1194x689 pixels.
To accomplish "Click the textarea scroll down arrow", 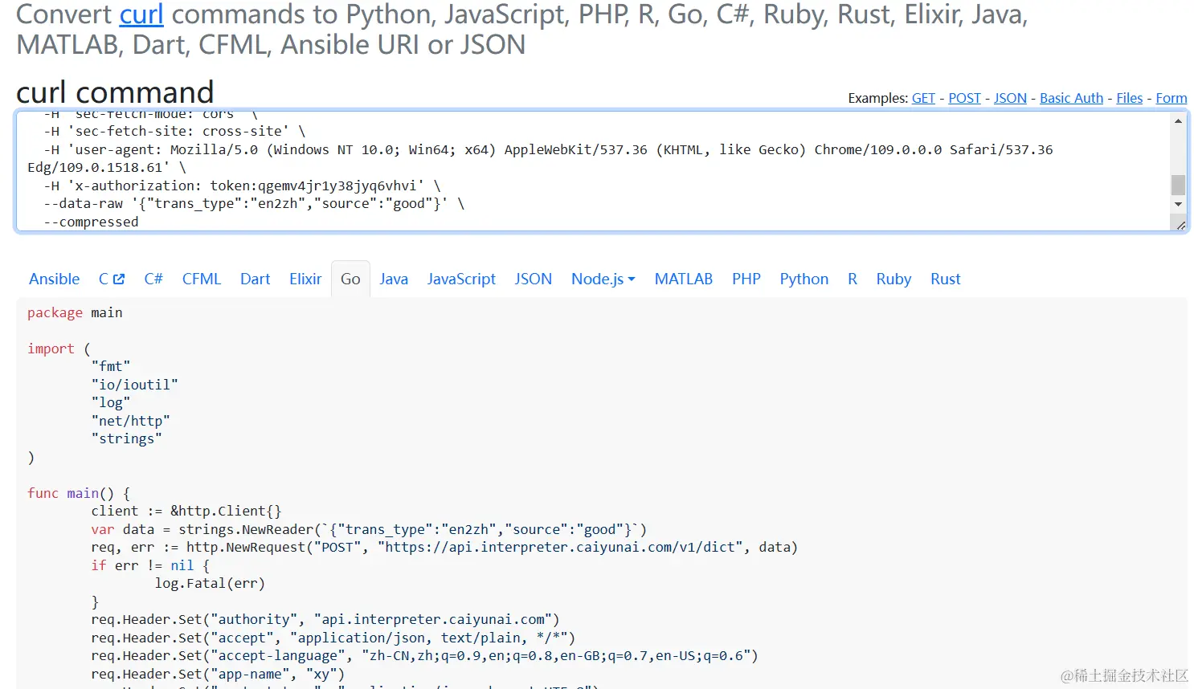I will coord(1178,204).
